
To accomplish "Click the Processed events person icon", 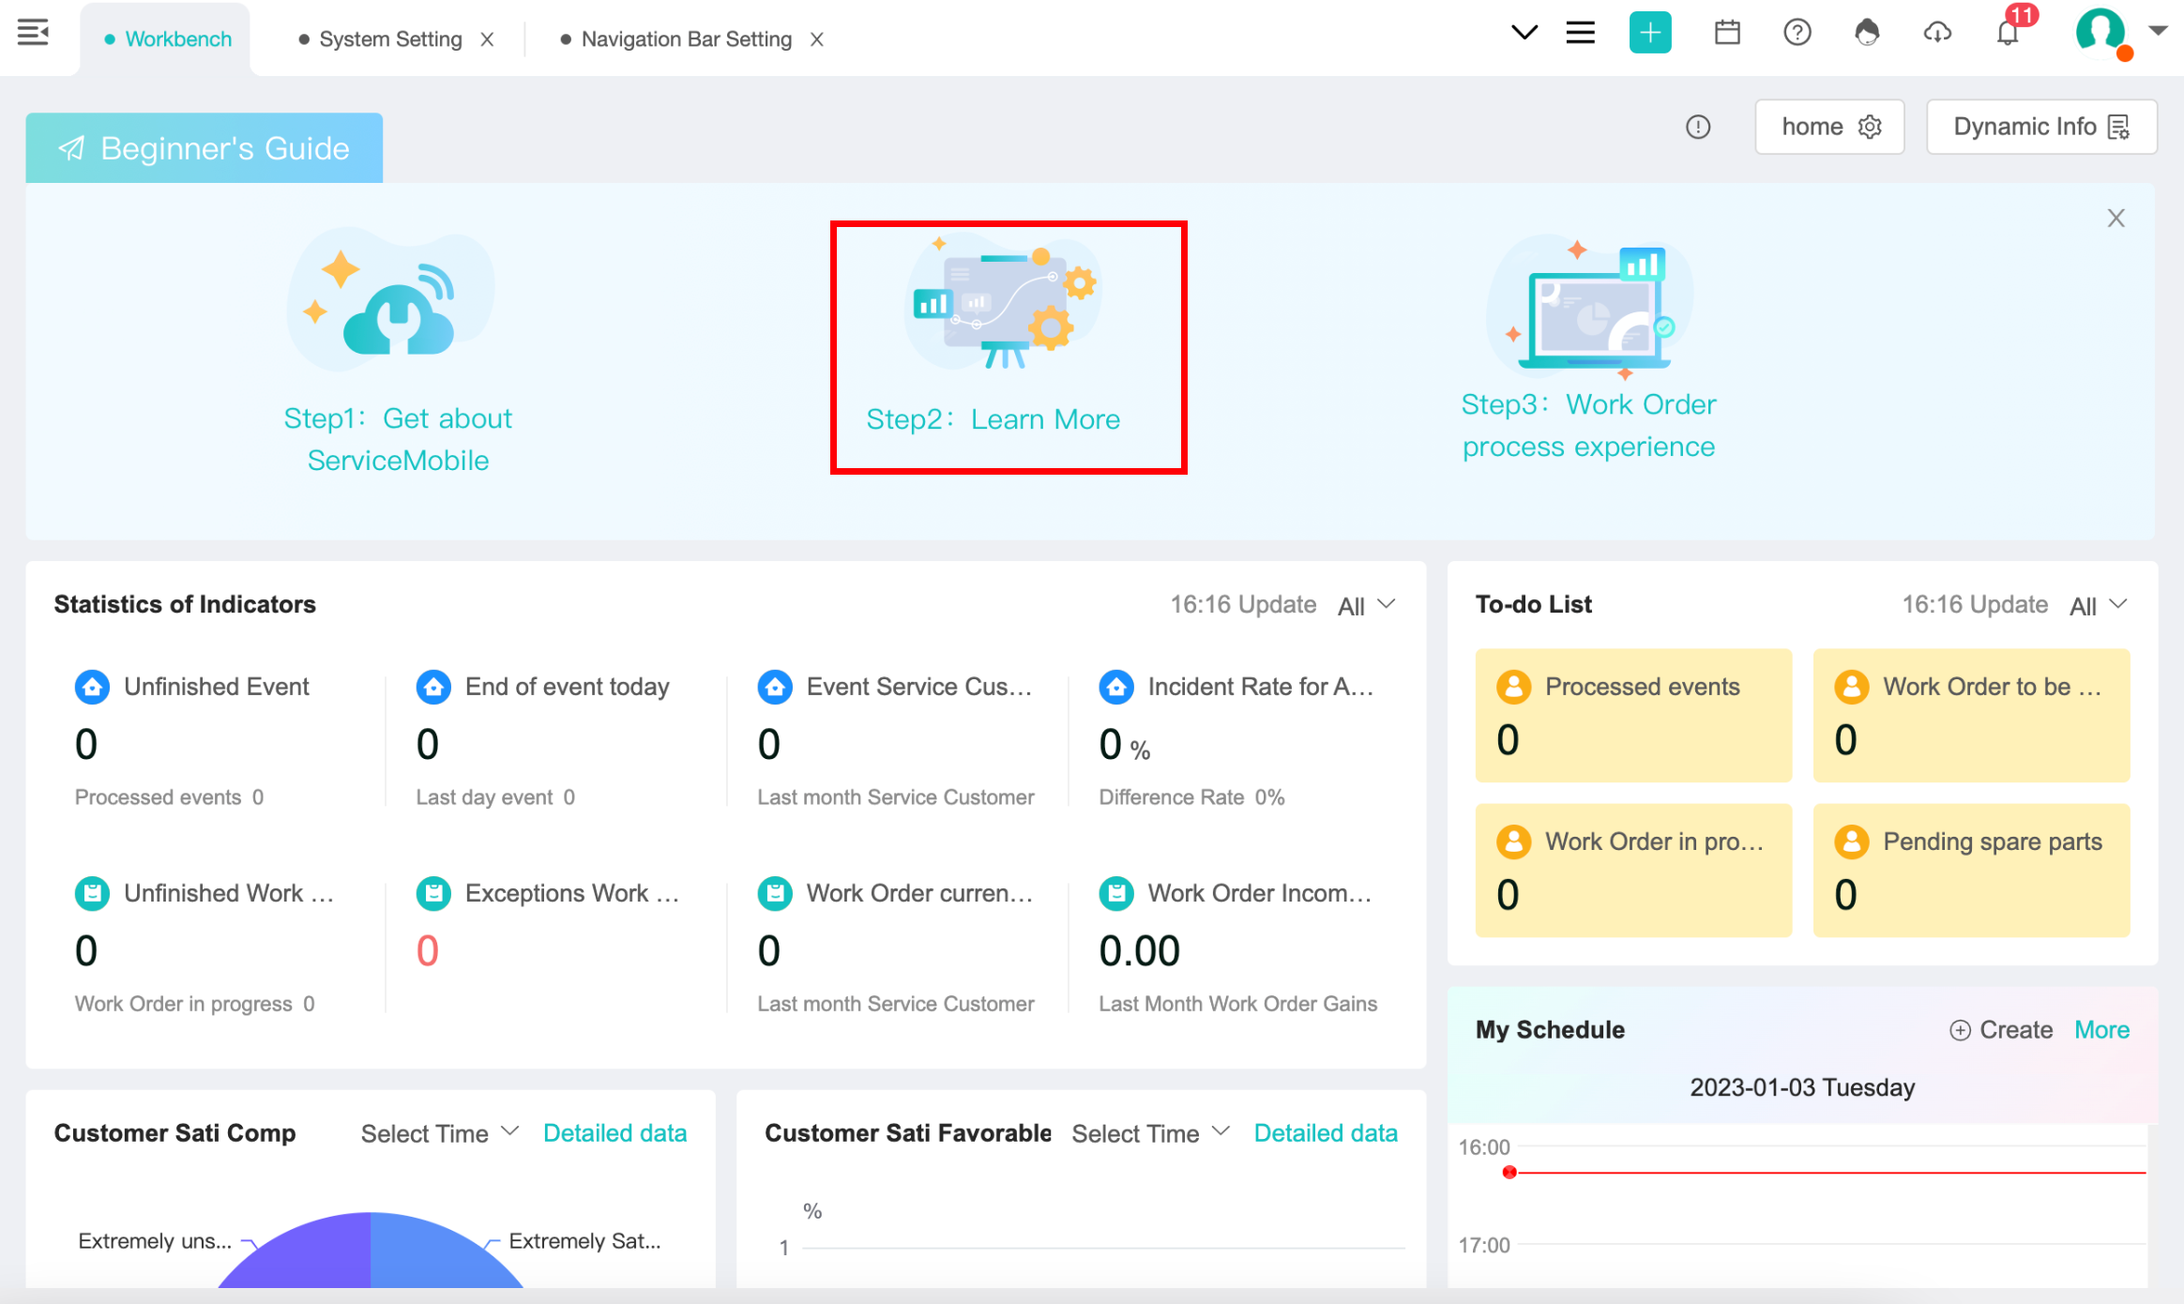I will 1513,687.
